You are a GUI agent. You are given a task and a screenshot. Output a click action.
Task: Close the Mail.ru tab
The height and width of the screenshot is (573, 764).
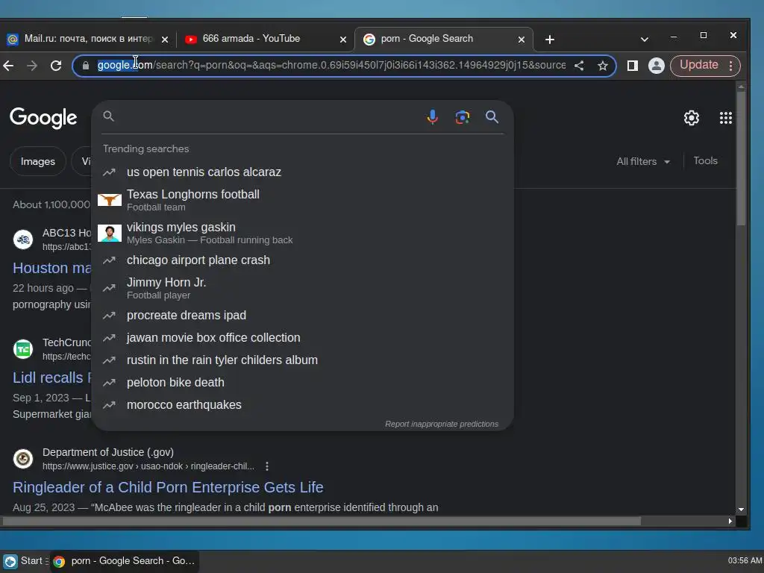click(x=165, y=40)
